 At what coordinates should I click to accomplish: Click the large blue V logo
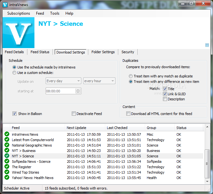18,32
